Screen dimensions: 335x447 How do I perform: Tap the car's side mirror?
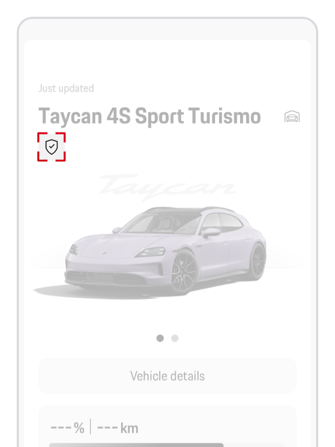(211, 232)
